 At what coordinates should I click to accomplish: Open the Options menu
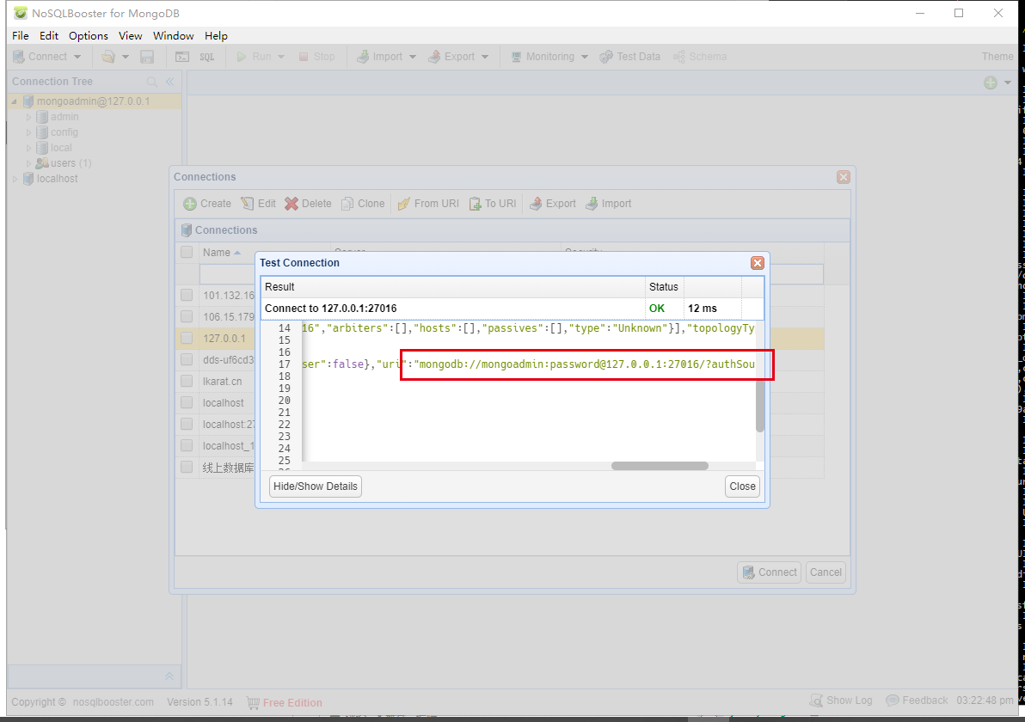(89, 36)
